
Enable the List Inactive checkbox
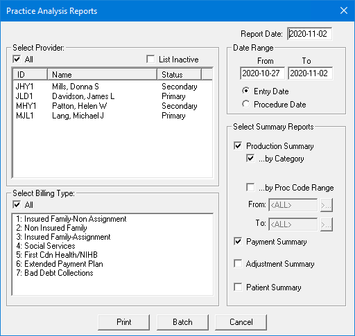(x=150, y=59)
